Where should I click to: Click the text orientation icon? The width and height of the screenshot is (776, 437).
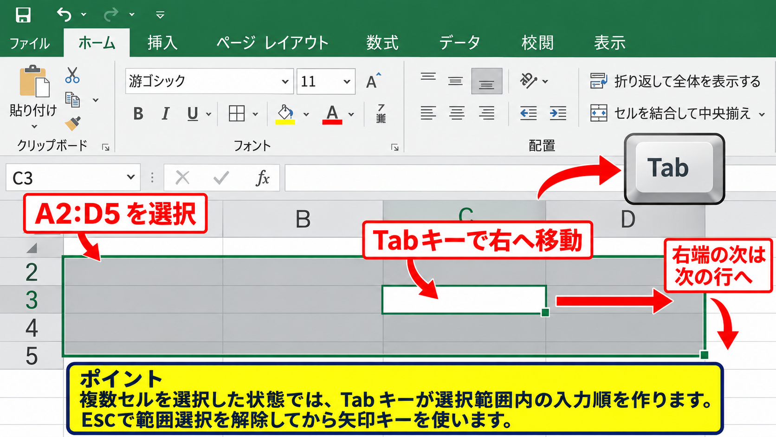click(x=528, y=81)
